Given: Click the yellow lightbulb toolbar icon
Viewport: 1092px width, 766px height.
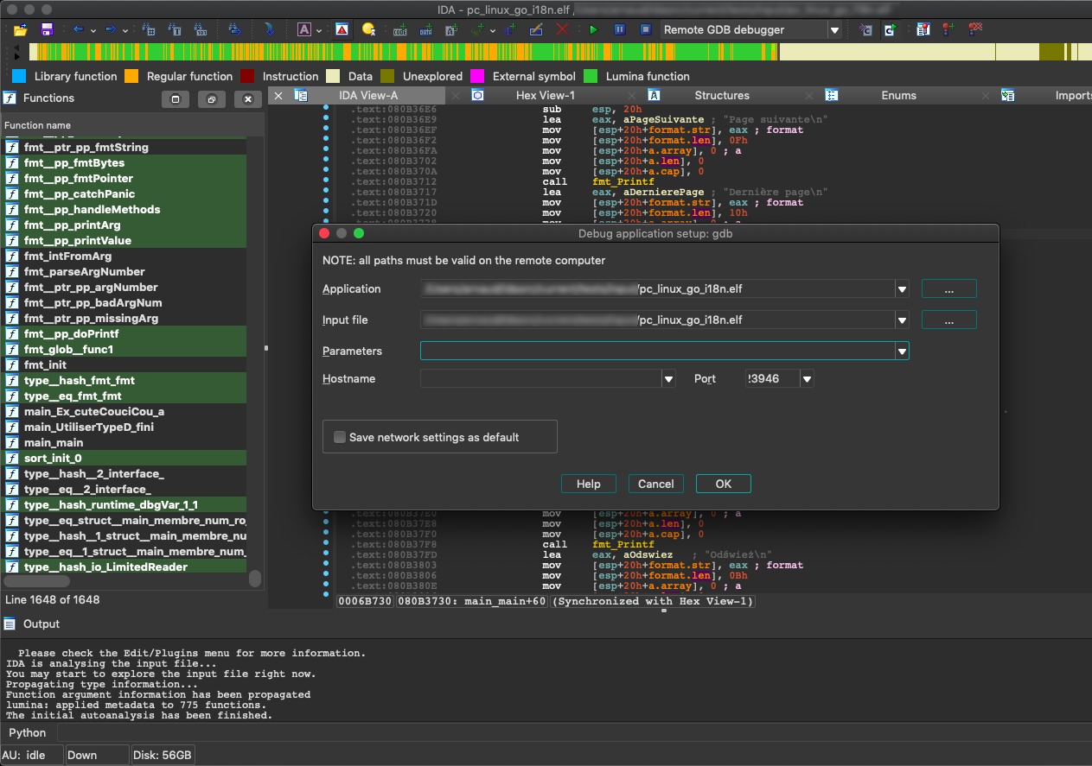Looking at the screenshot, I should point(368,29).
